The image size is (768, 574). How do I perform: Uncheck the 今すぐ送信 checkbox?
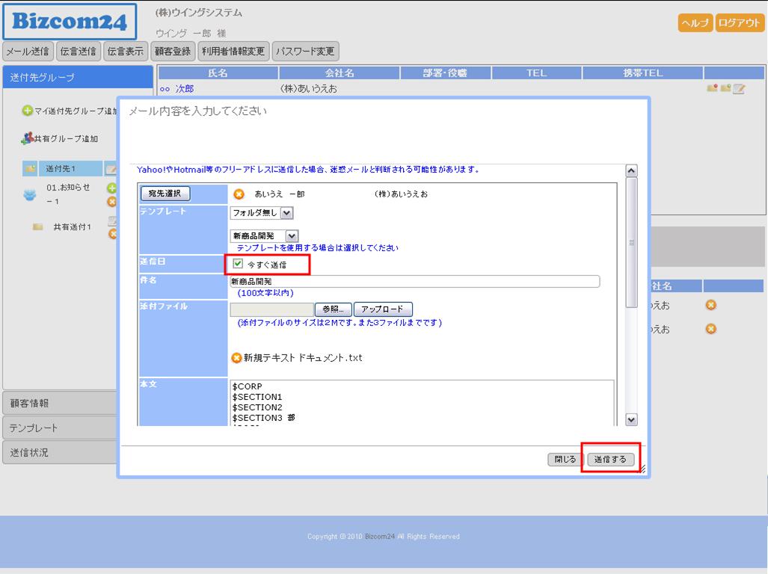(238, 264)
